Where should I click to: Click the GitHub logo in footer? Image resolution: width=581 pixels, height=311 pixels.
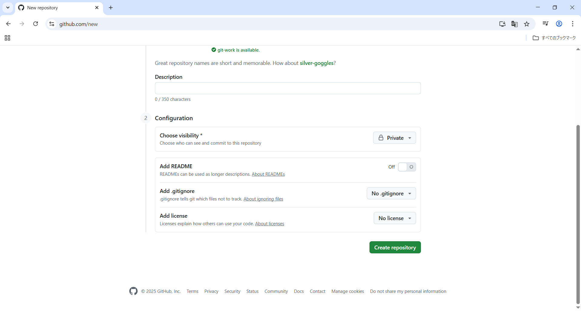click(133, 291)
